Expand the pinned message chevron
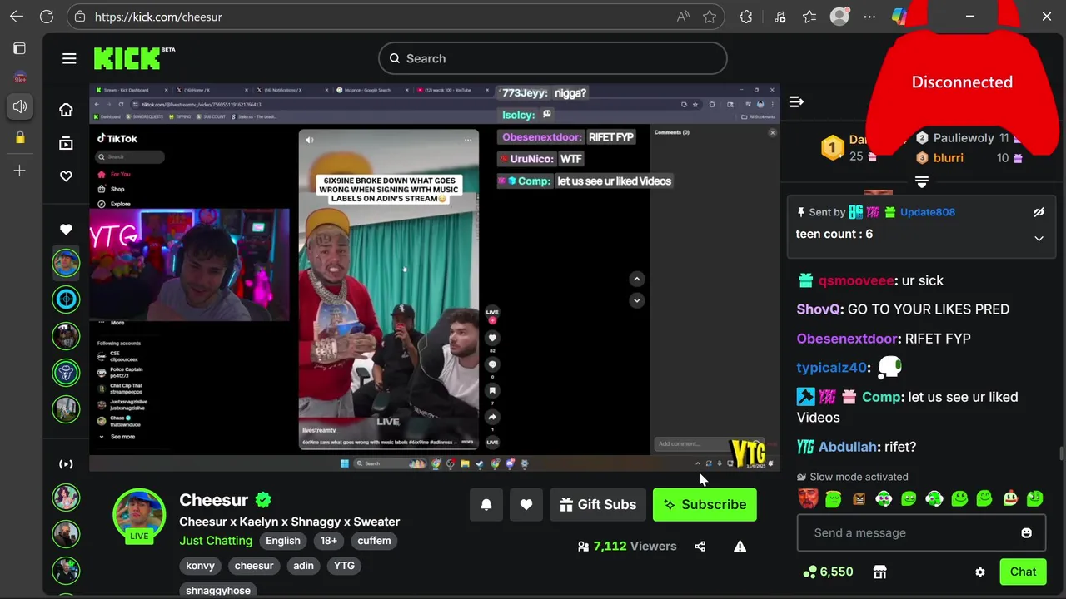 1039,239
